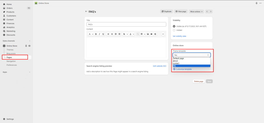Open the Theme template combo box
Viewport: 264px width, 123px height.
[x=192, y=55]
